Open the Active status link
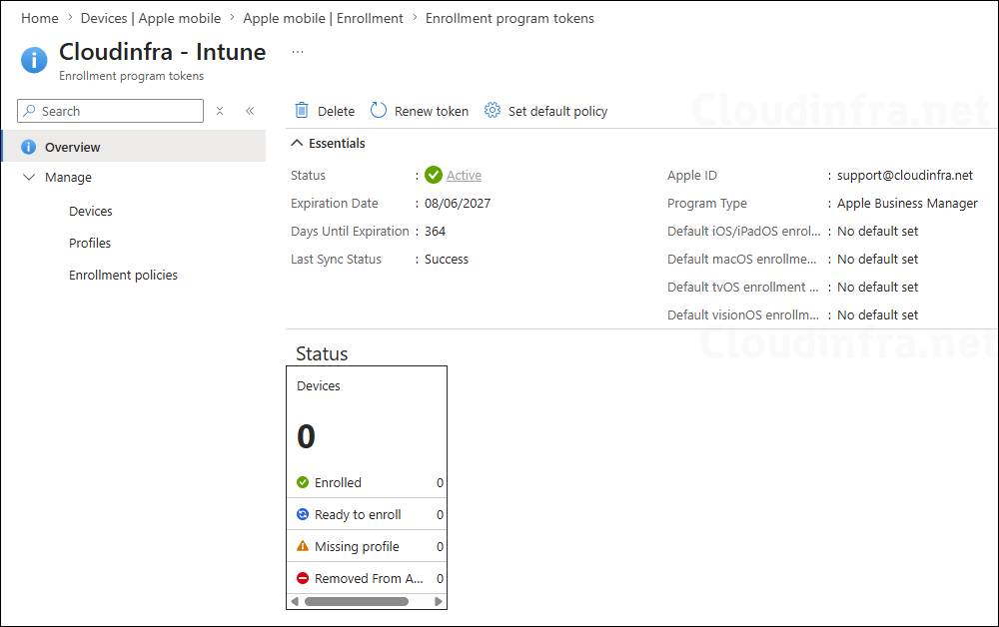Image resolution: width=999 pixels, height=627 pixels. [x=464, y=175]
